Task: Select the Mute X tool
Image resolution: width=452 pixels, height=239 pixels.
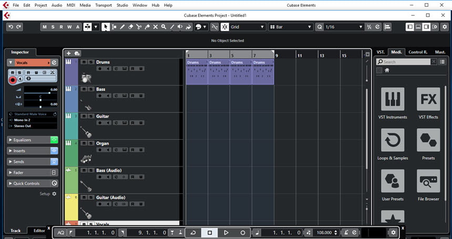Action: [156, 27]
